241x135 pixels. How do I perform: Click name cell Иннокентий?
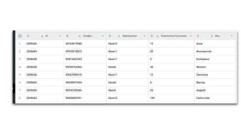(215, 51)
